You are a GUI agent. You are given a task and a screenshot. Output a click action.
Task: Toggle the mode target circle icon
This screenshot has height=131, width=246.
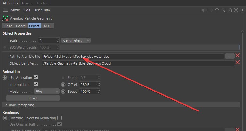click(x=236, y=10)
